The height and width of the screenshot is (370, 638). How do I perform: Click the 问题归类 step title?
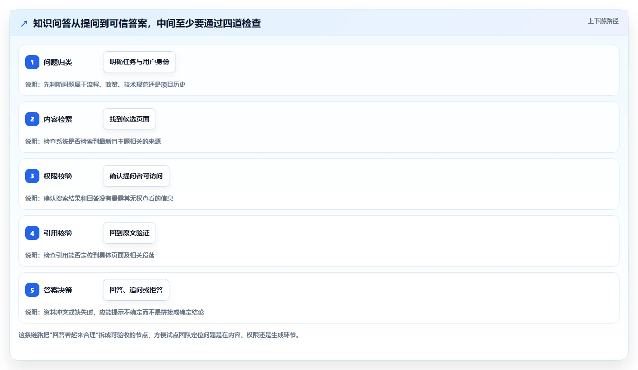click(58, 62)
